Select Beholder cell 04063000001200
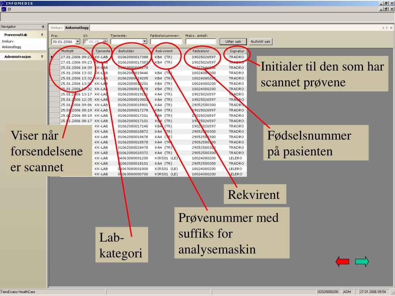This screenshot has height=296, width=395. [133, 158]
